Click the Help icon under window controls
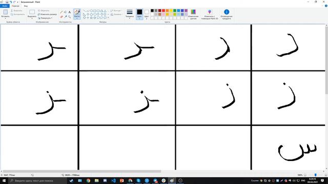The height and width of the screenshot is (184, 328). [326, 6]
